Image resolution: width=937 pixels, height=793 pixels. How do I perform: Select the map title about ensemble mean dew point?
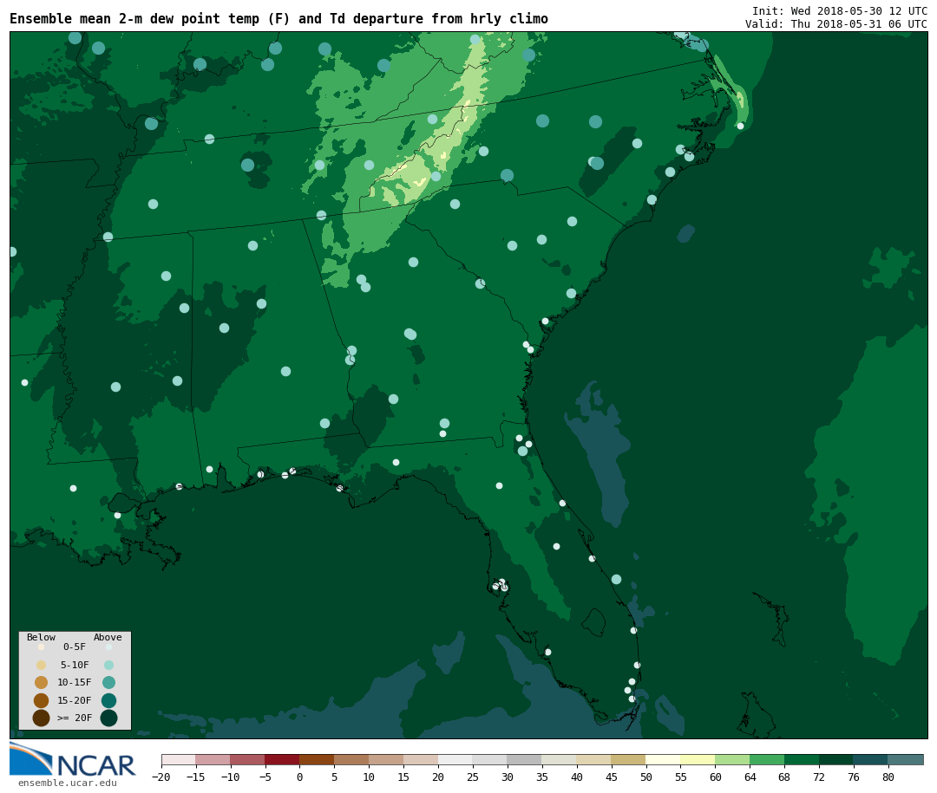279,19
